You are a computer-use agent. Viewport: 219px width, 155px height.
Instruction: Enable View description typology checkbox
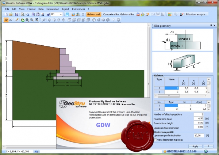click(x=155, y=140)
